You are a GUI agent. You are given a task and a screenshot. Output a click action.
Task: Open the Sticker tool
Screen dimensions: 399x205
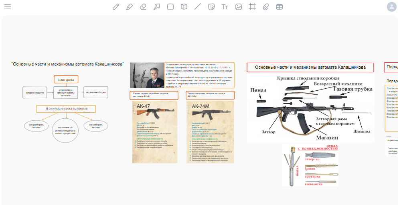[211, 7]
